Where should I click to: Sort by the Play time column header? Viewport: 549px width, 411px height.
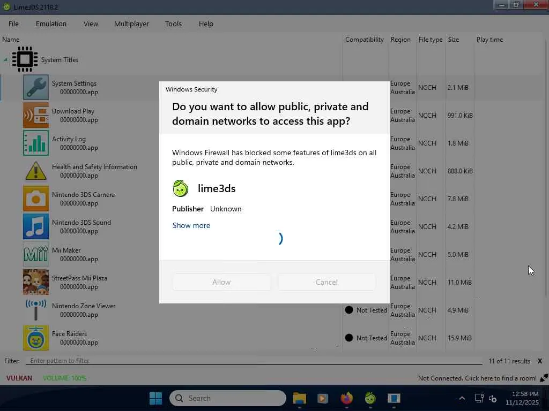coord(489,40)
